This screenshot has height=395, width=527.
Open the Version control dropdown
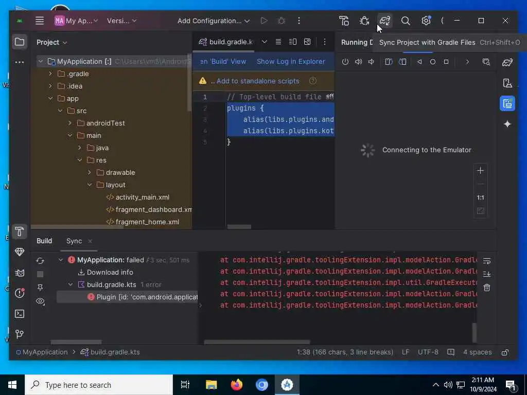pos(121,21)
